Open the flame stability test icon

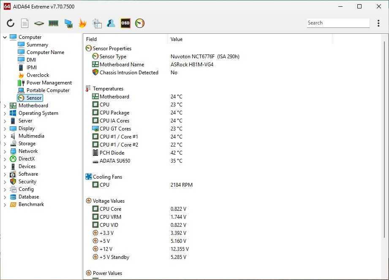tap(82, 23)
